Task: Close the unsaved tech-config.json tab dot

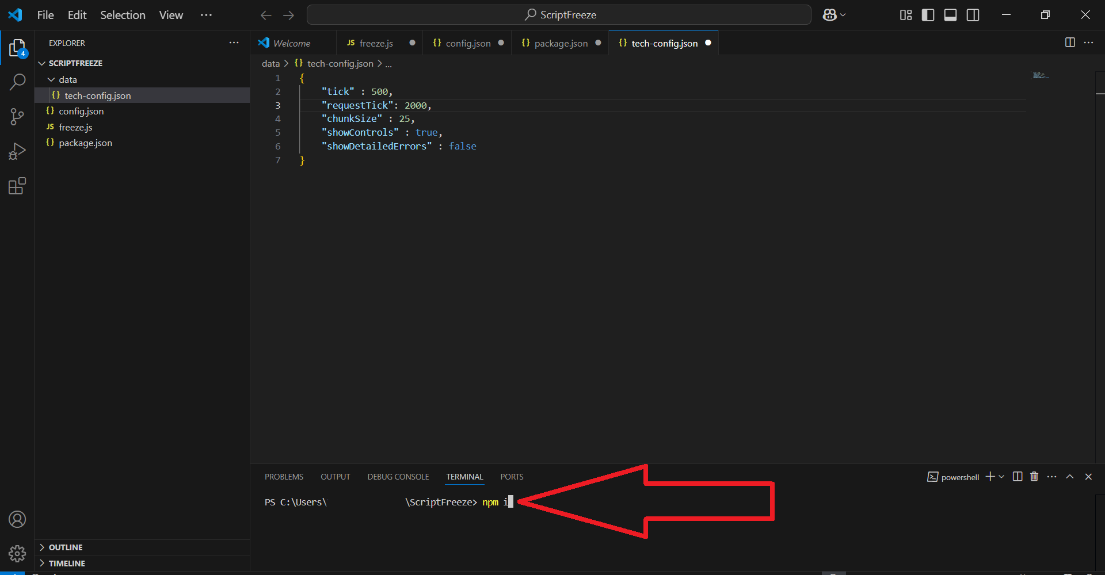Action: 708,43
